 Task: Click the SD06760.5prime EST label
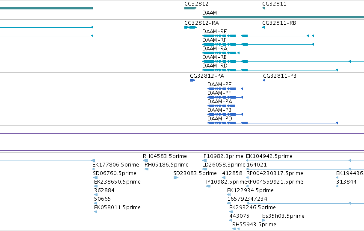pos(115,173)
